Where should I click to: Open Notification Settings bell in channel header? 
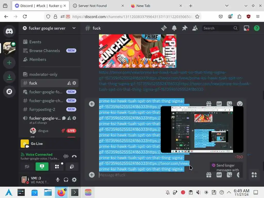pyautogui.click(x=174, y=28)
